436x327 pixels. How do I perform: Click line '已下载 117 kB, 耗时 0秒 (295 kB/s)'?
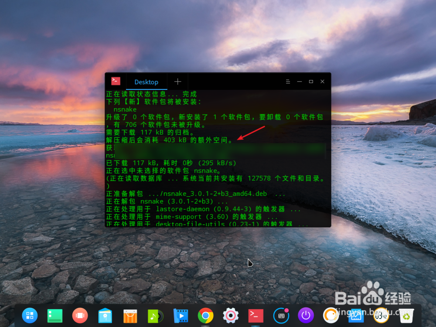coord(171,163)
